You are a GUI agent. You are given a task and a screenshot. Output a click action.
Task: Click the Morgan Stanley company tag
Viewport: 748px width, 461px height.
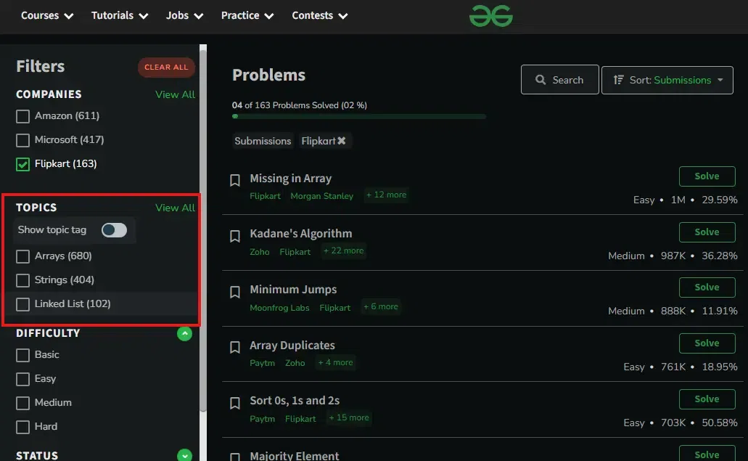pyautogui.click(x=322, y=196)
